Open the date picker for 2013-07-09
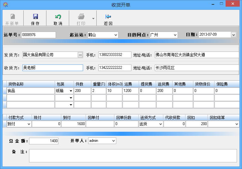Image resolution: width=242 pixels, height=169 pixels. (x=233, y=35)
